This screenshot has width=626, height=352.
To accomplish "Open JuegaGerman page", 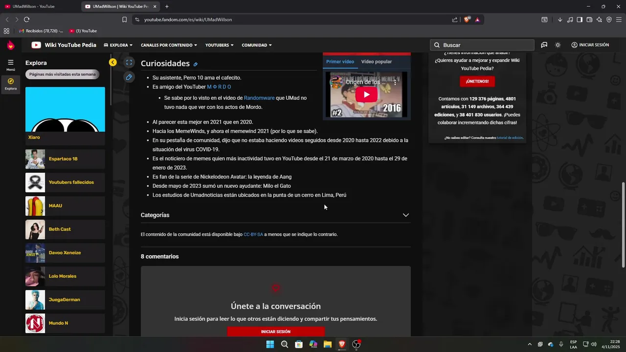I will (x=65, y=300).
